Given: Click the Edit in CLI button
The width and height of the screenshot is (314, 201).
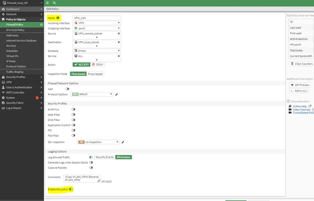Looking at the screenshot, I should click(299, 91).
